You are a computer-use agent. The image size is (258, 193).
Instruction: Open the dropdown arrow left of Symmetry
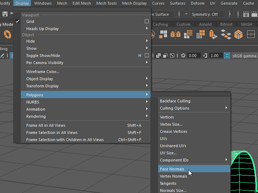tap(186, 14)
